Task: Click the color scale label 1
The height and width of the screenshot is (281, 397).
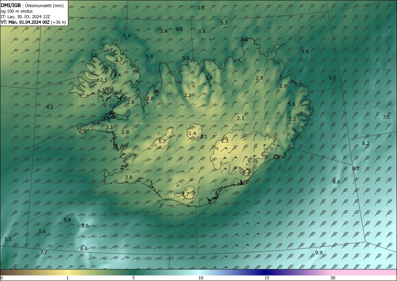Action: [x=67, y=278]
